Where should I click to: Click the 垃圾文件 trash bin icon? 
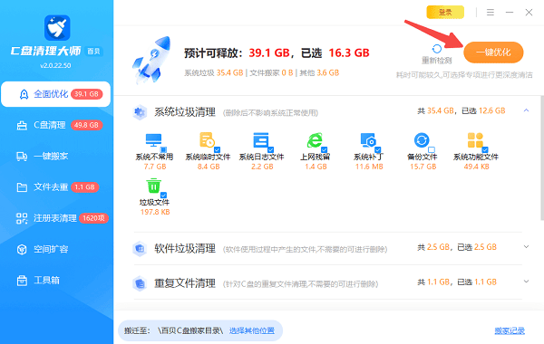(153, 186)
